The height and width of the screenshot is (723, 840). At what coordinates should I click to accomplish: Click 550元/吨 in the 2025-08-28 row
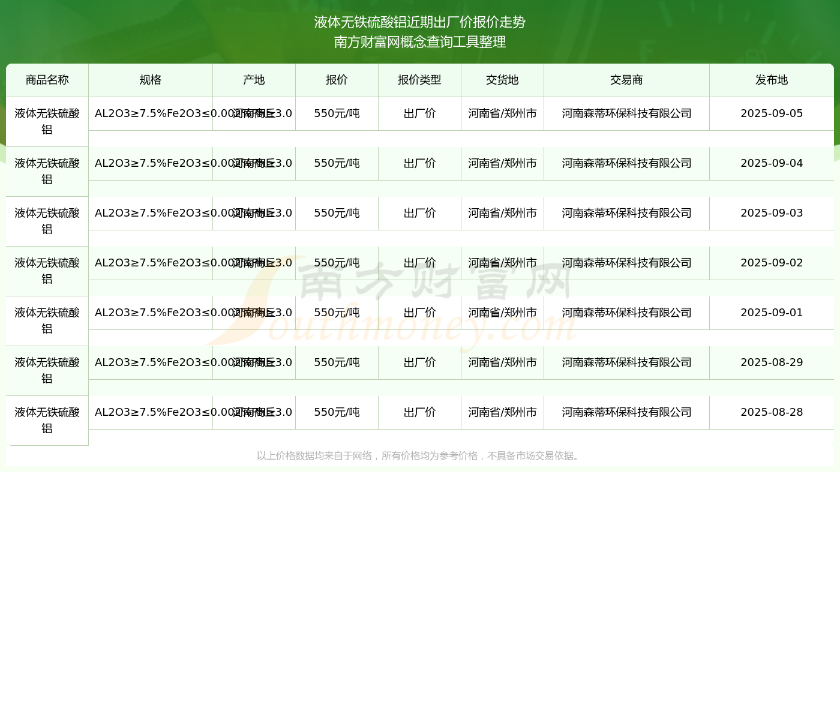(337, 412)
